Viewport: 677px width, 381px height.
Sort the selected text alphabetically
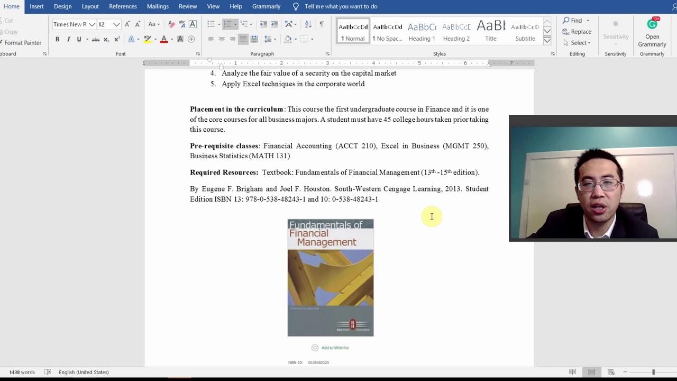(308, 24)
